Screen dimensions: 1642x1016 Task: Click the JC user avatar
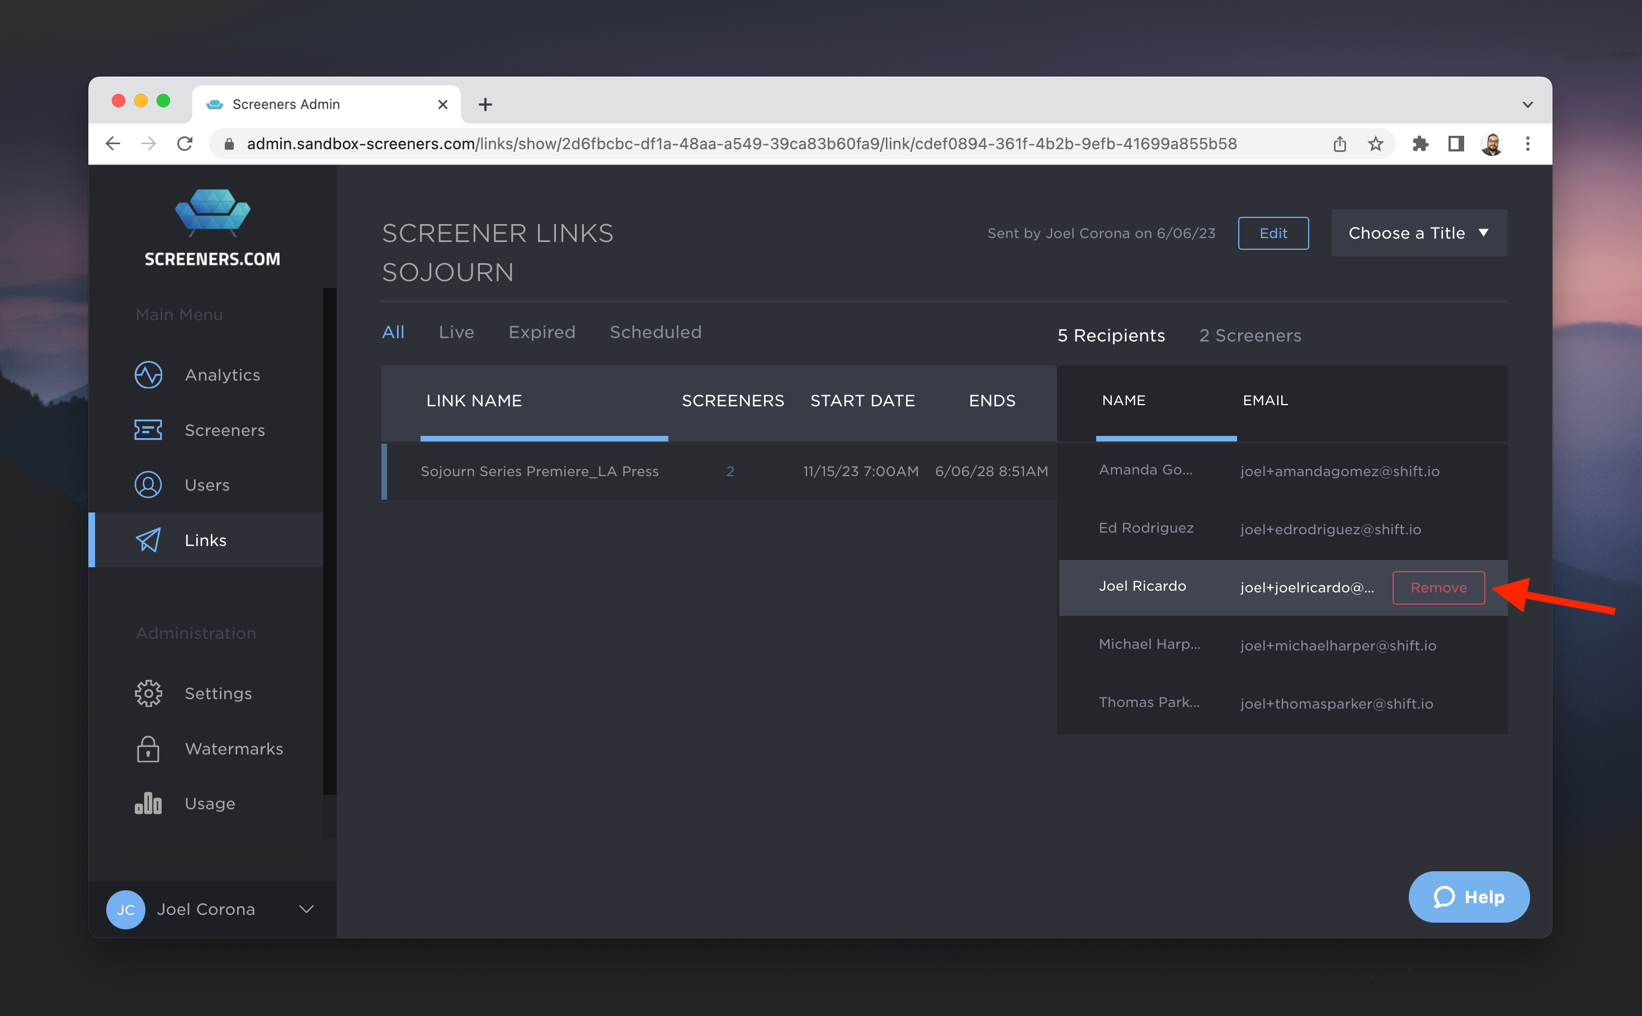(x=126, y=909)
